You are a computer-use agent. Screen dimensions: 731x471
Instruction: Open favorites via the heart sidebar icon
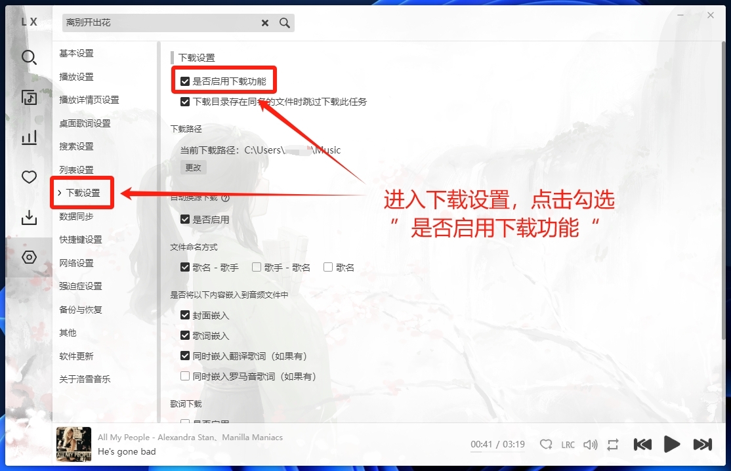click(29, 177)
